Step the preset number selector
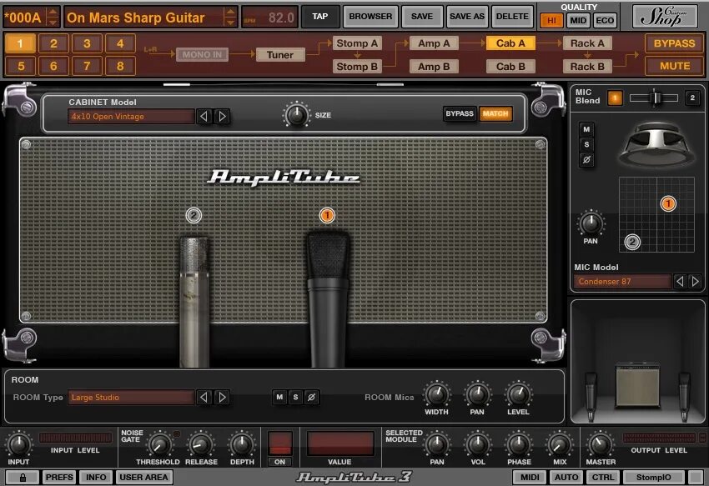The height and width of the screenshot is (486, 709). [53, 18]
